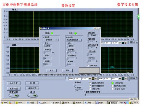Open channel 2 waveform type dropdown (冲击电流指数波)
The image size is (153, 108).
click(74, 40)
